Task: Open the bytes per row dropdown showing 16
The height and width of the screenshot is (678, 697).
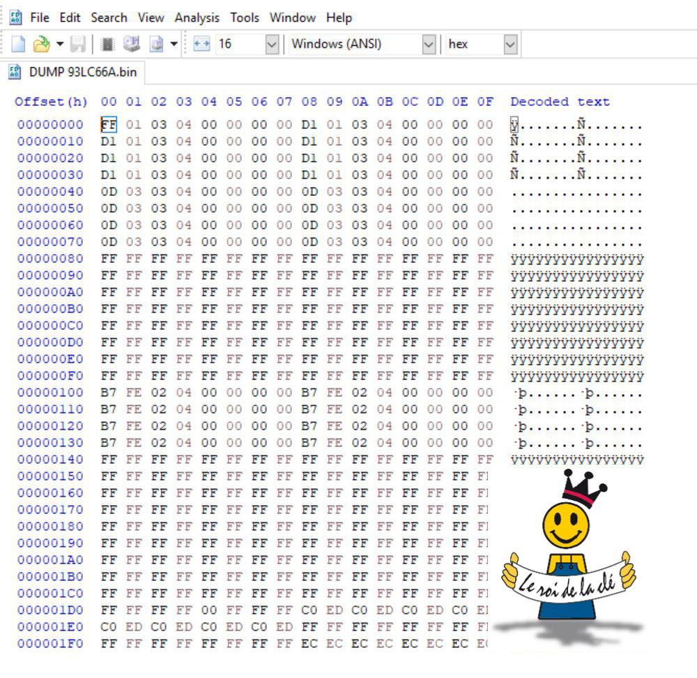Action: click(271, 45)
